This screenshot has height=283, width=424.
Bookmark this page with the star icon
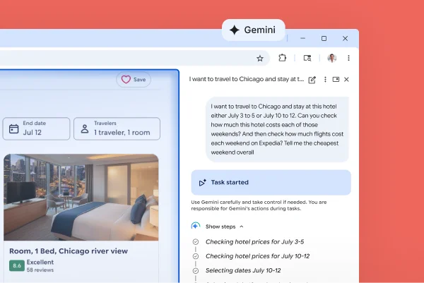pyautogui.click(x=260, y=58)
